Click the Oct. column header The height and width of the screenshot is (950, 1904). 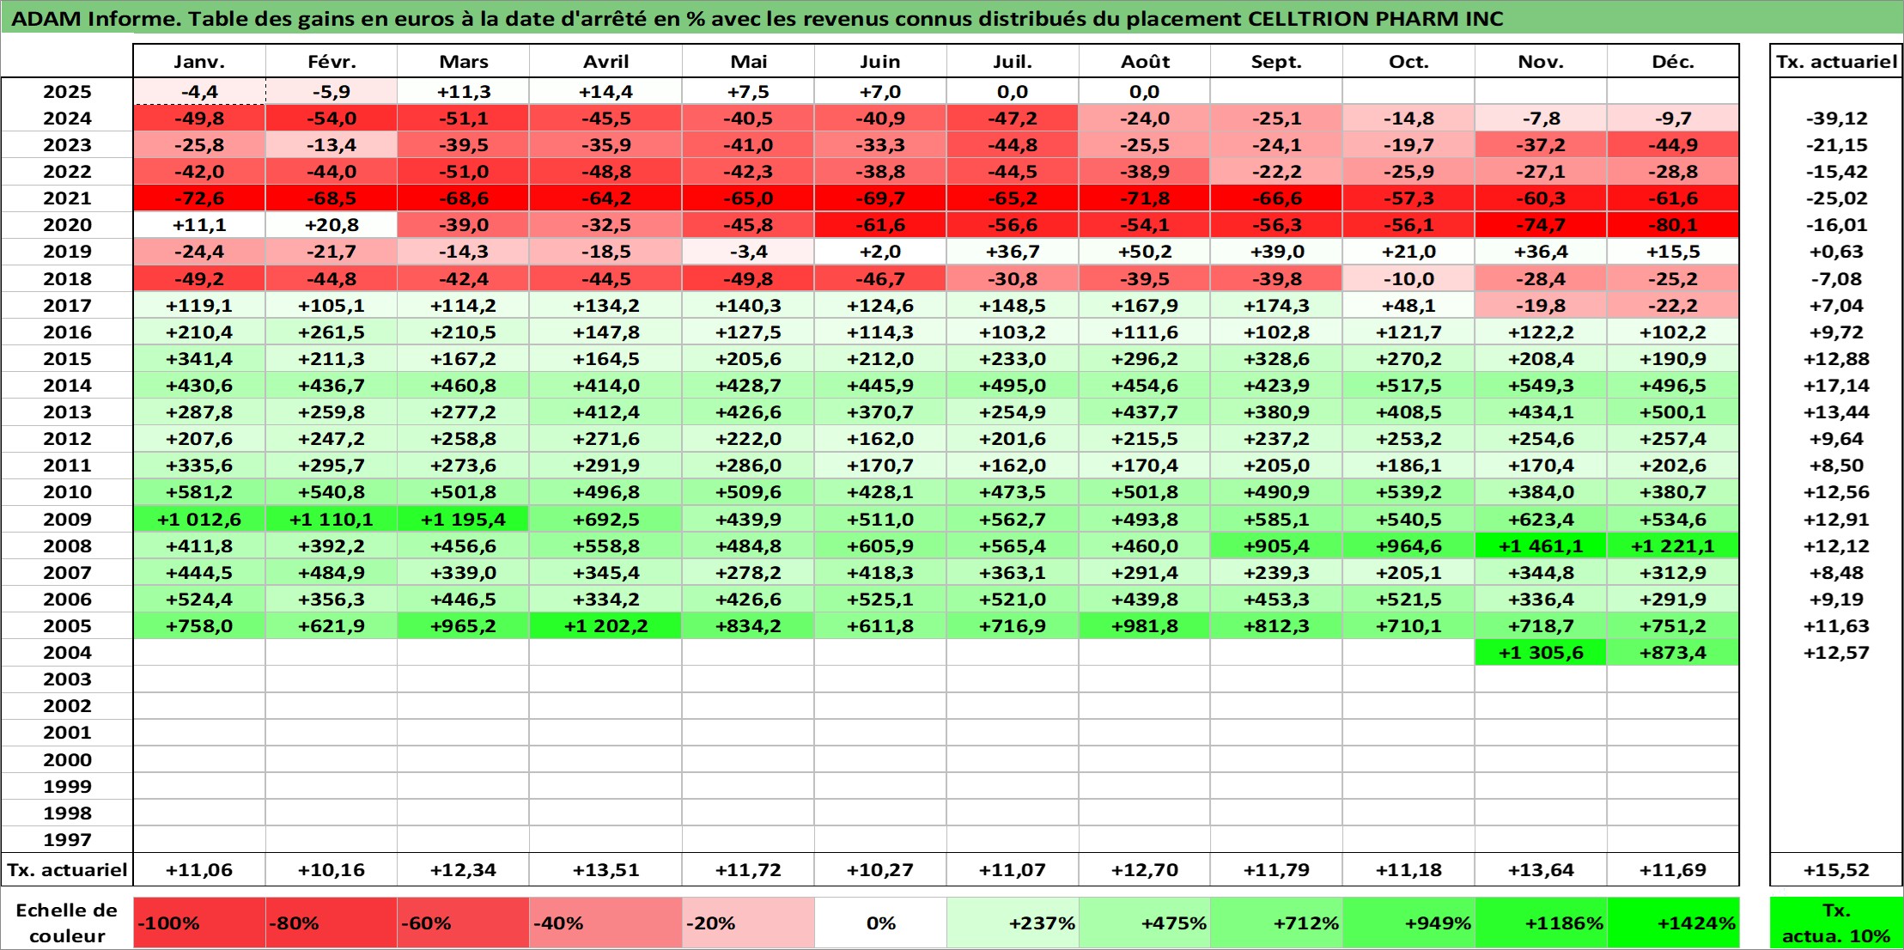pos(1408,61)
